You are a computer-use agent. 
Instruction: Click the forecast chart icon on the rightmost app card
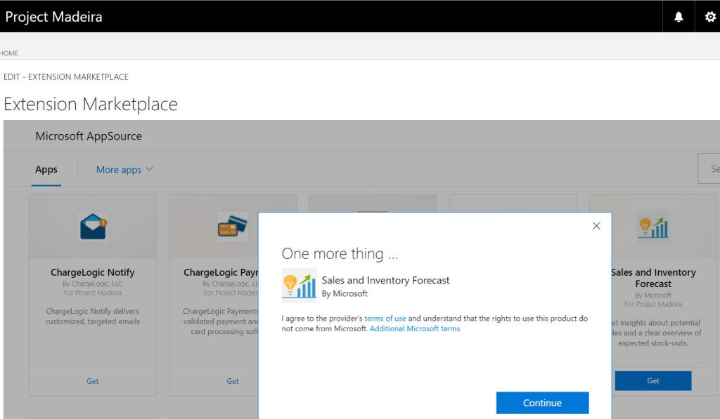point(653,227)
